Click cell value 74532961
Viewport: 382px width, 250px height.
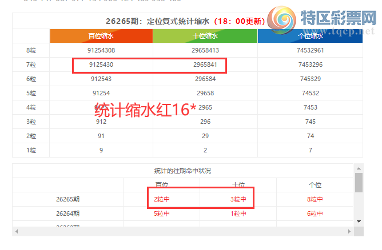click(x=310, y=50)
